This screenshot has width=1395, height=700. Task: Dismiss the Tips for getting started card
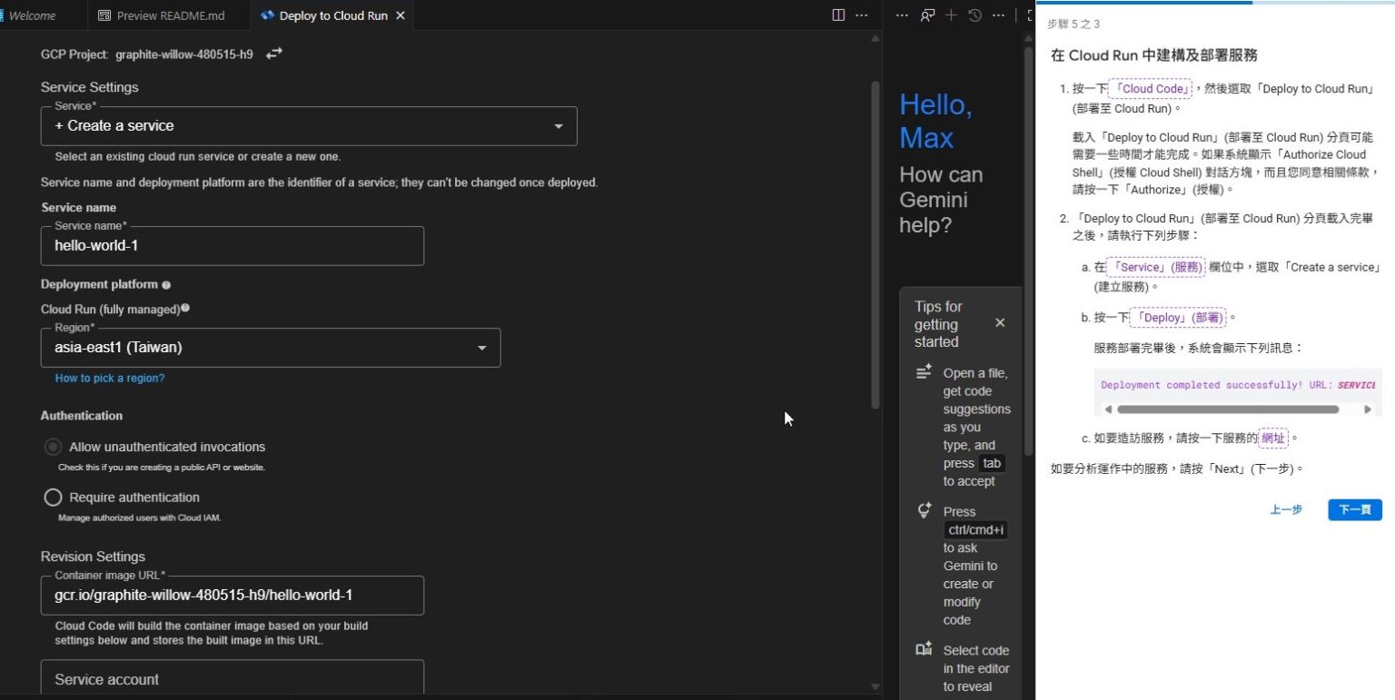tap(1000, 323)
